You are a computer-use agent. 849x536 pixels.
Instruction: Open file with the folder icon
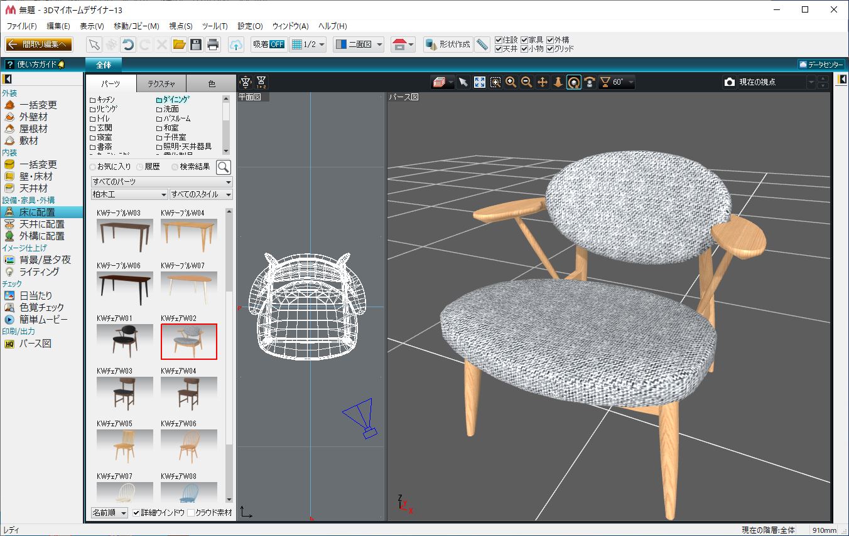tap(179, 45)
